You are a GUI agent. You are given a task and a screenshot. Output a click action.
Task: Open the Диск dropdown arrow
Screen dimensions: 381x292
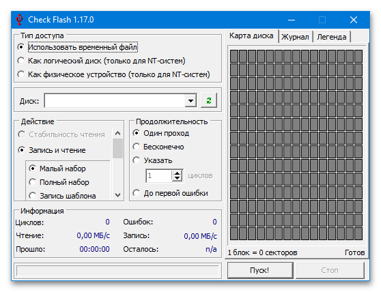(x=190, y=100)
